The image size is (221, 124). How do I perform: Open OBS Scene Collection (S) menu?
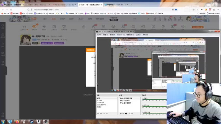130,35
